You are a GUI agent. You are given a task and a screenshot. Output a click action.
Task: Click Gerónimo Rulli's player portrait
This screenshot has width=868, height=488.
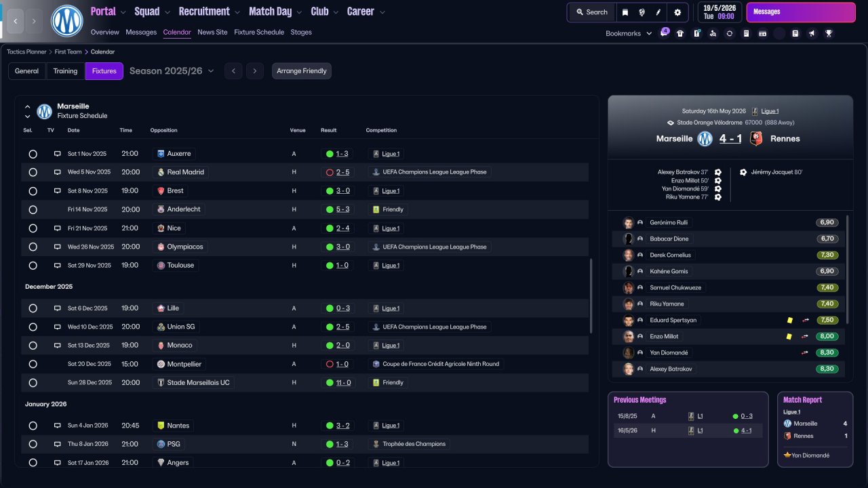click(629, 222)
